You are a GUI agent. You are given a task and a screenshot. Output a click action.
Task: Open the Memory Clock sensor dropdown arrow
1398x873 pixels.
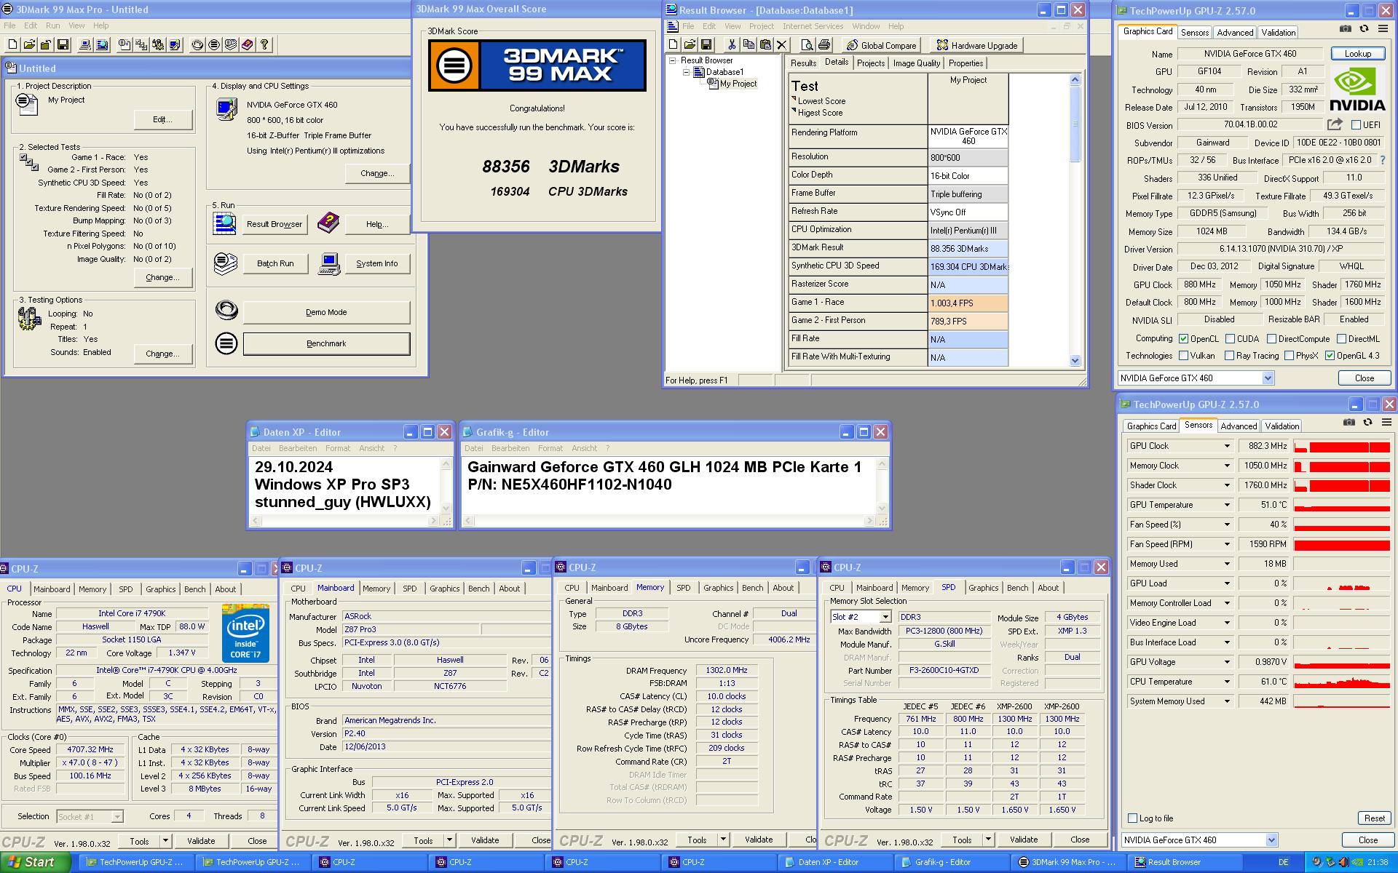coord(1227,466)
